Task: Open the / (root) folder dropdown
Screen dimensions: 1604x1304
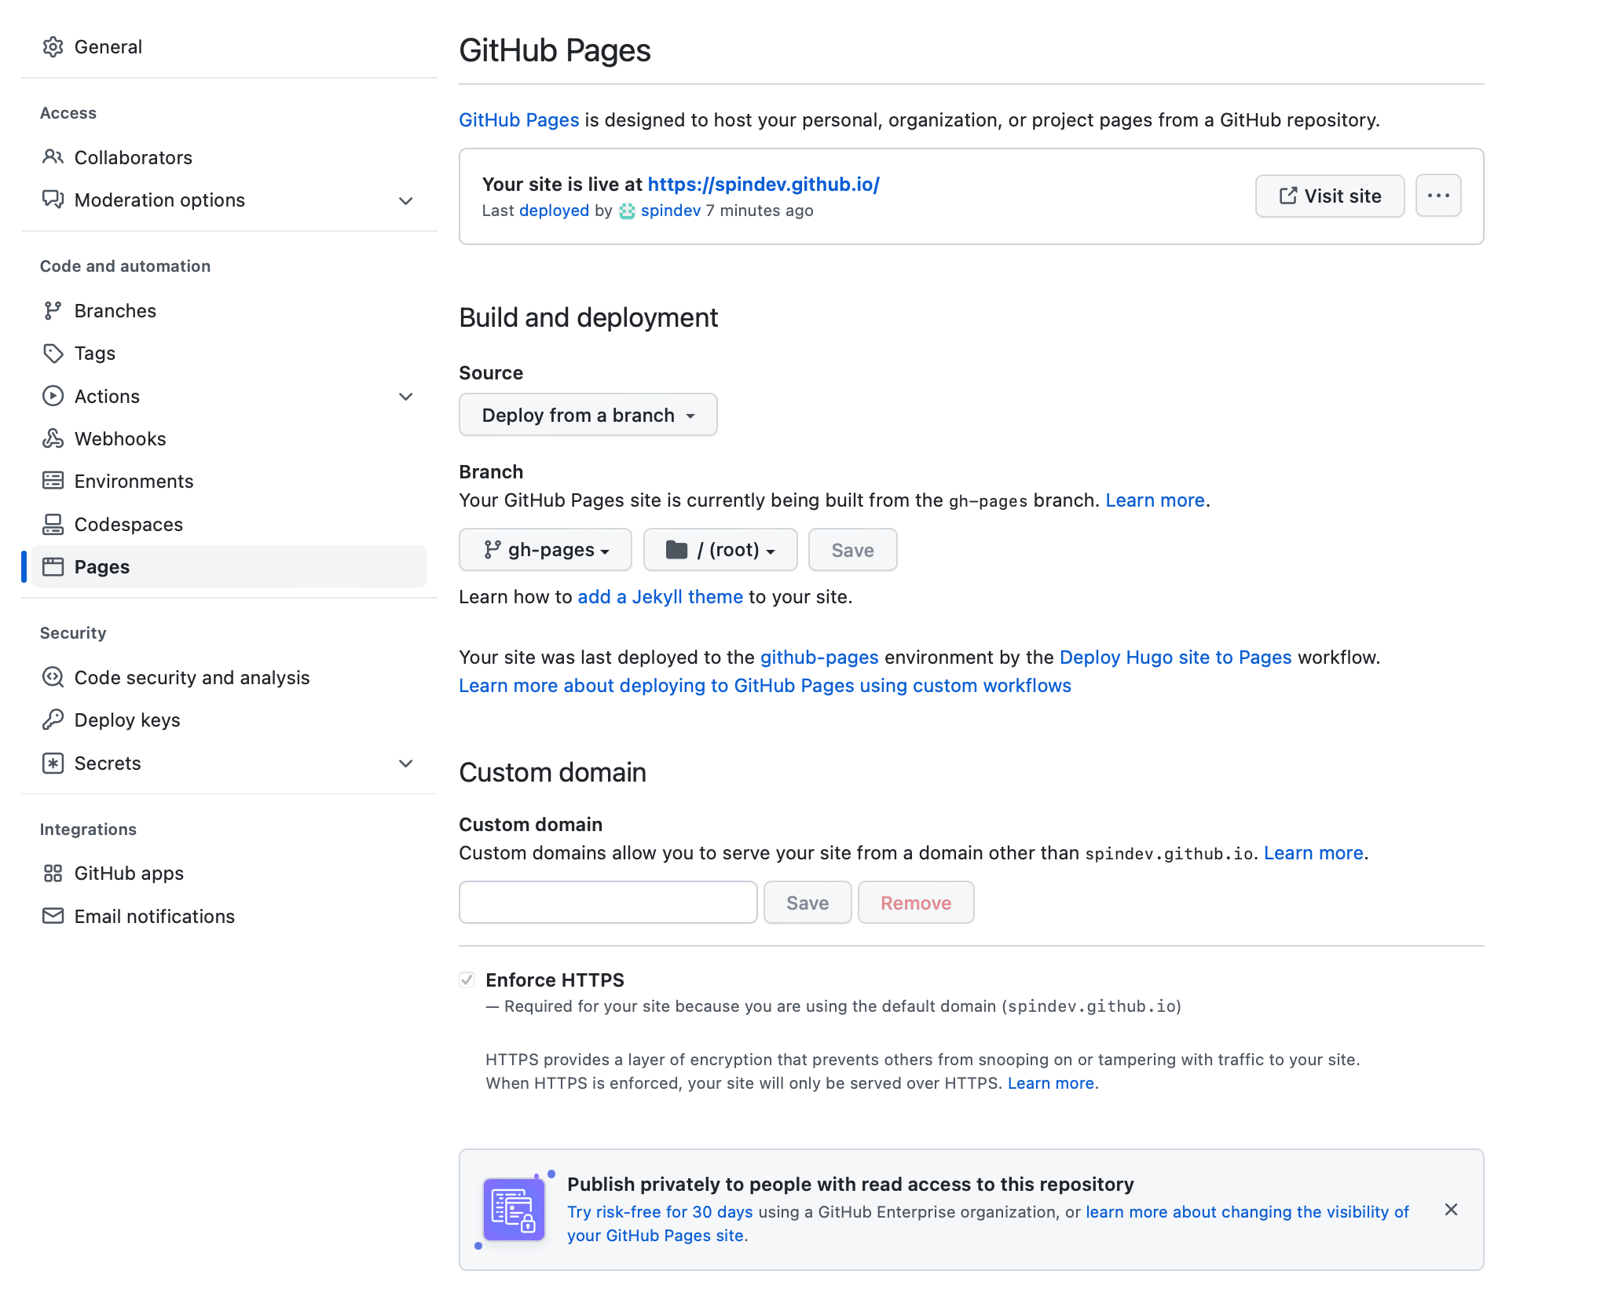Action: [x=720, y=550]
